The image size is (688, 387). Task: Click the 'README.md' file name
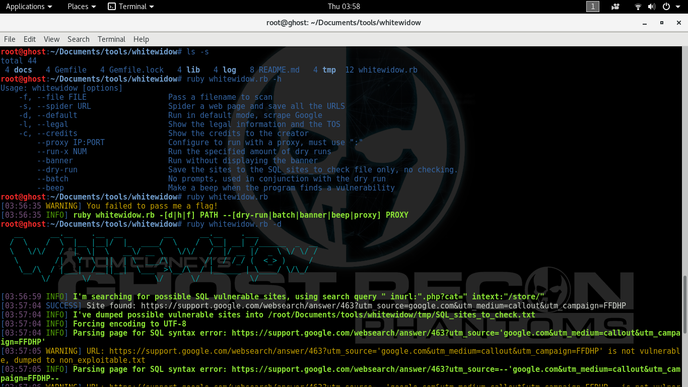(x=279, y=70)
